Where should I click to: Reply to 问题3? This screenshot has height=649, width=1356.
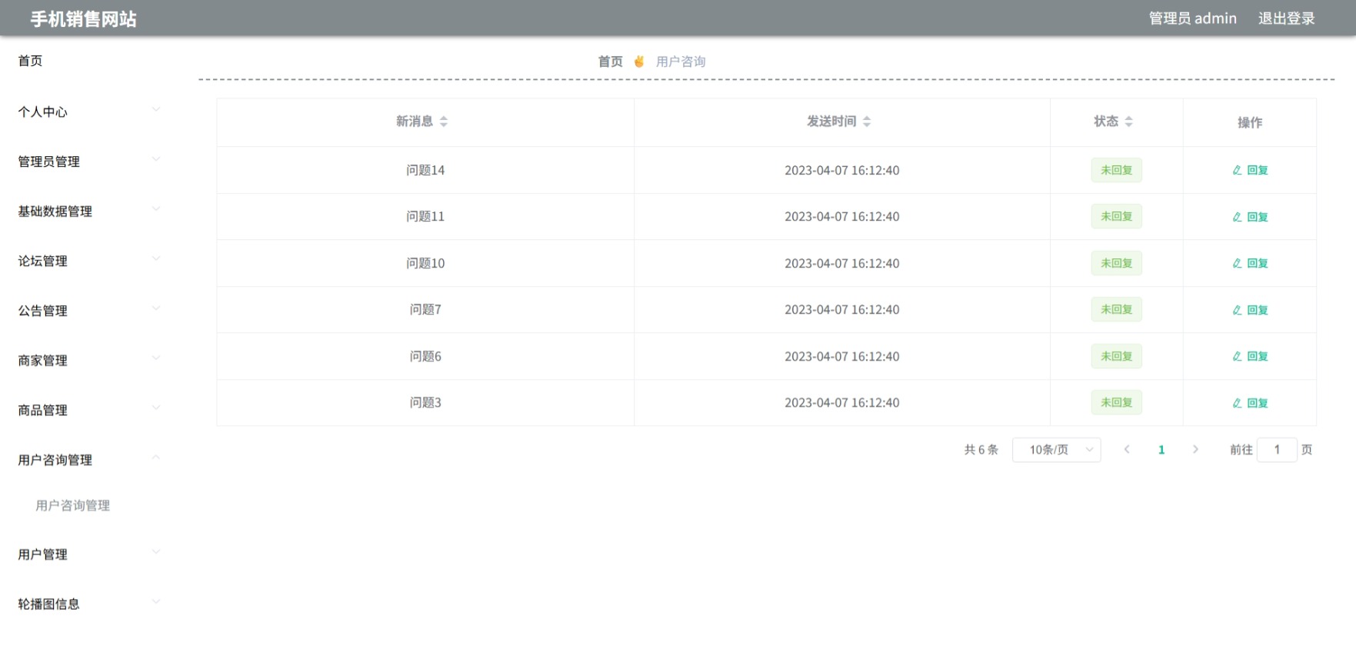click(x=1250, y=403)
